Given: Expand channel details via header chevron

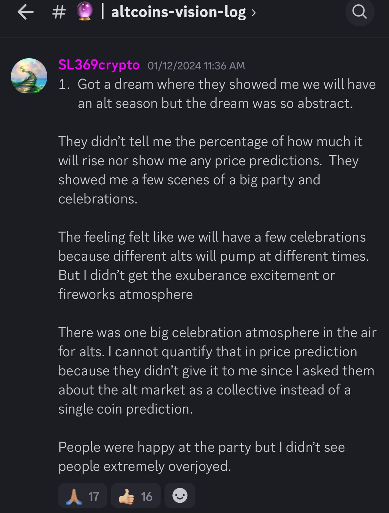Looking at the screenshot, I should (254, 13).
